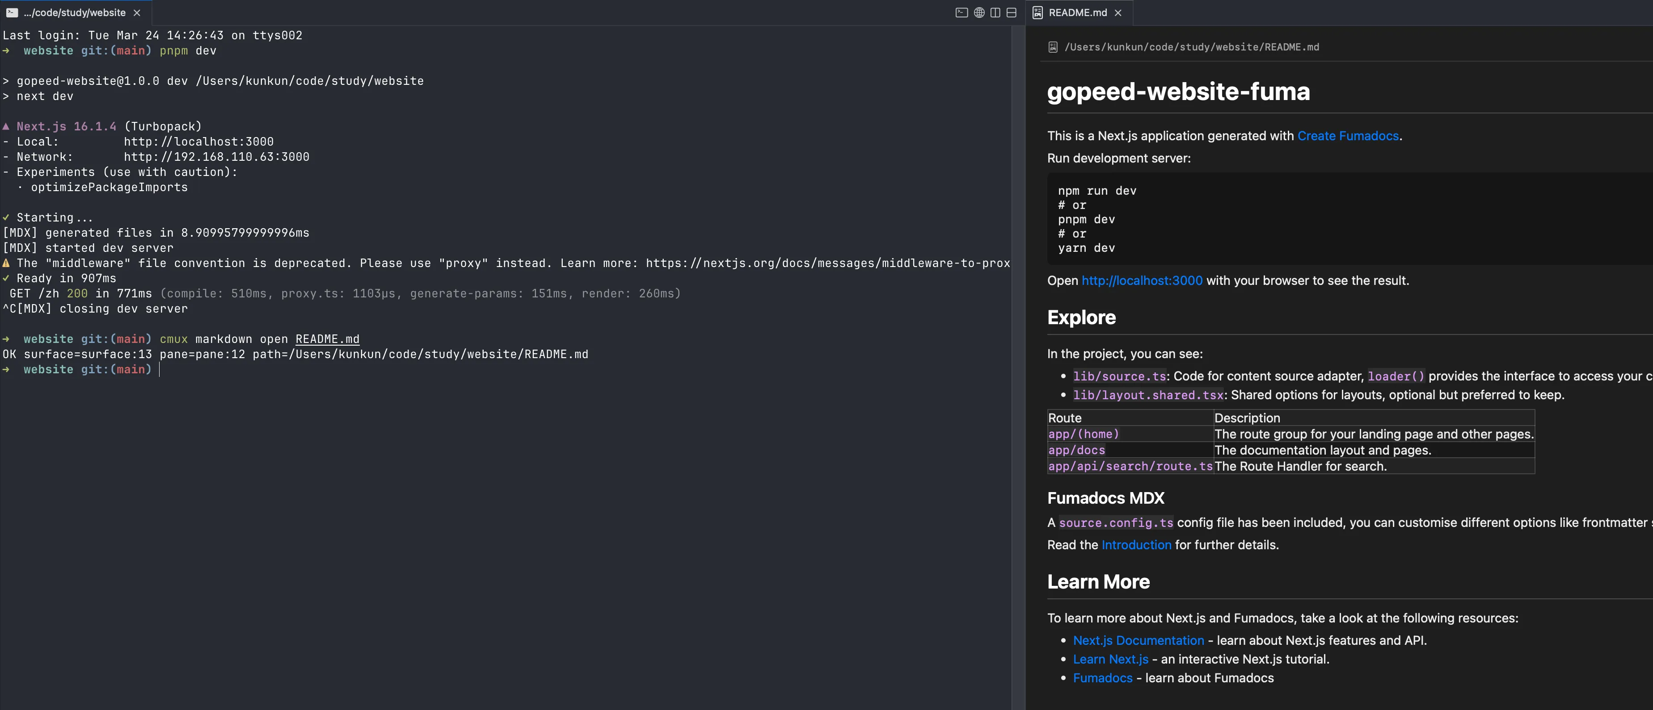1653x710 pixels.
Task: Click the markdown icon in the README.md tab
Action: [1037, 13]
